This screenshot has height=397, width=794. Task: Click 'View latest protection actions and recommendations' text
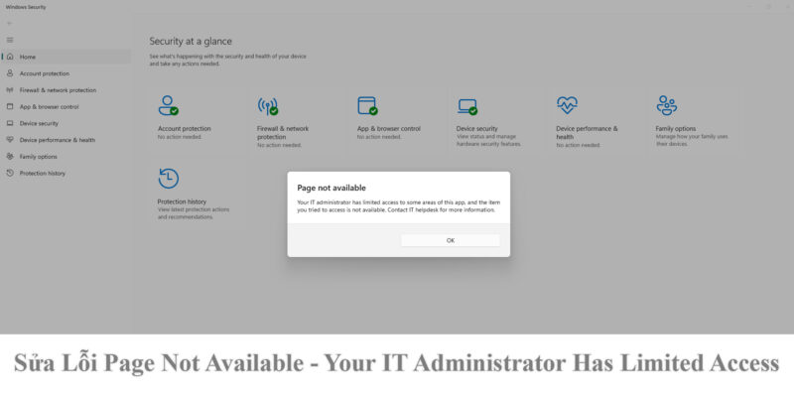click(194, 213)
